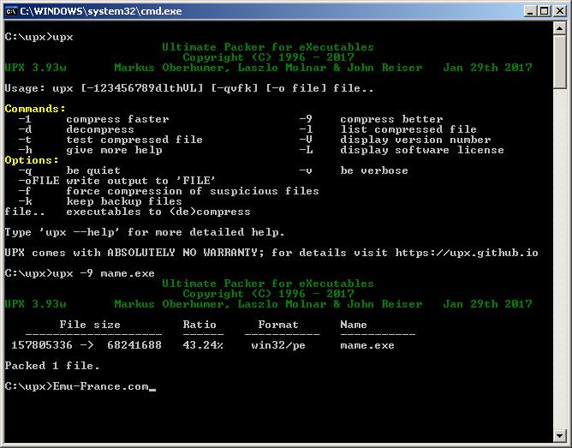This screenshot has height=448, width=572.
Task: Click the original size value 157805336
Action: 42,345
